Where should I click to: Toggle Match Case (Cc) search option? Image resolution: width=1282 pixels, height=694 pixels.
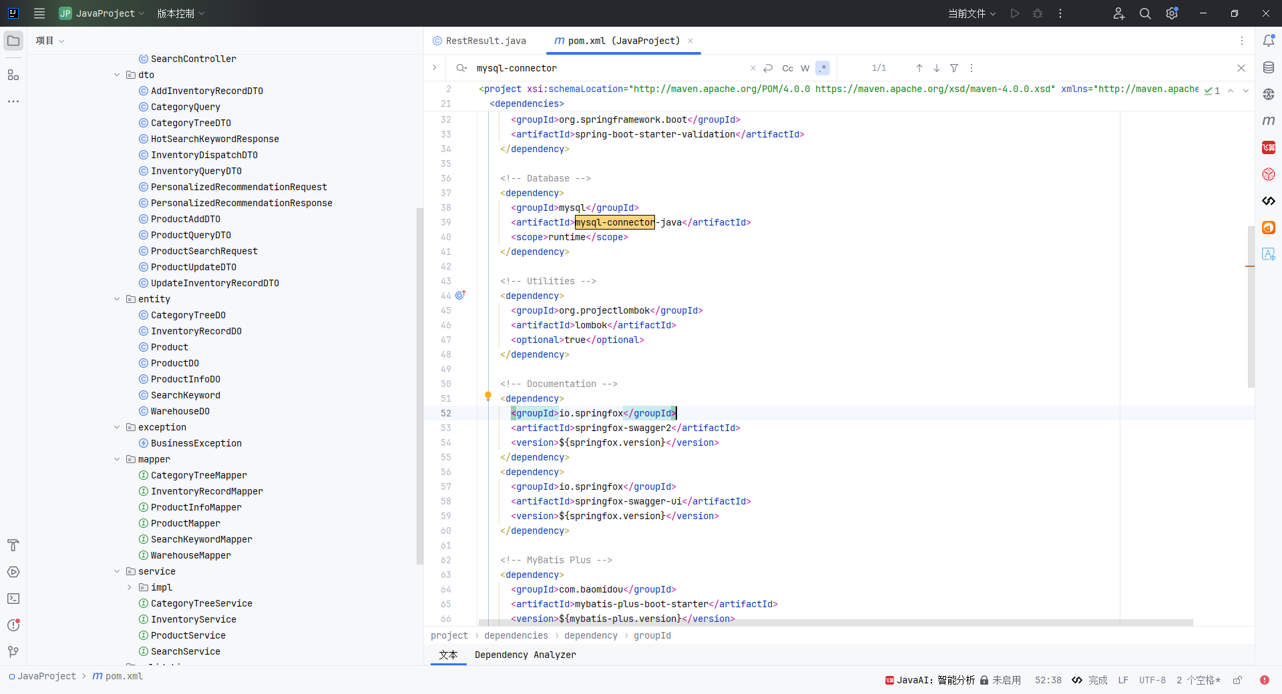788,68
